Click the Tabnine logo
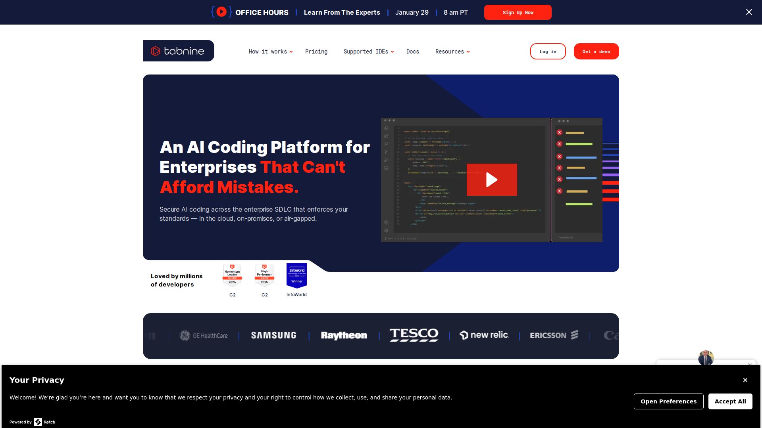 178,51
